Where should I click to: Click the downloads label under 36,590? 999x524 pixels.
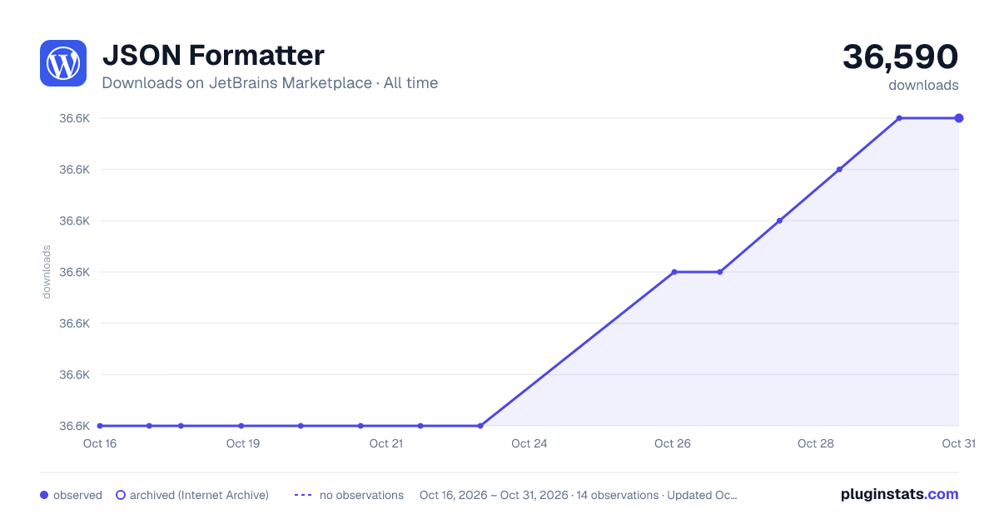pos(923,85)
